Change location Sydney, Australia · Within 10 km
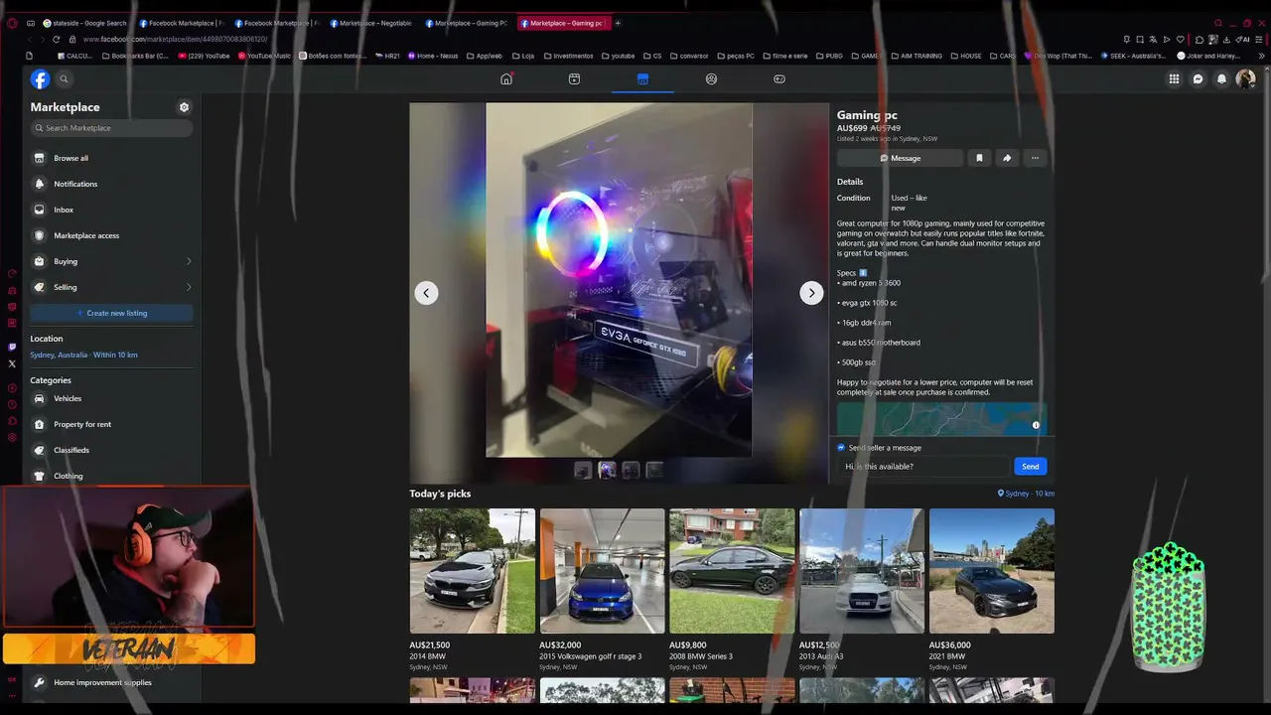This screenshot has height=715, width=1271. pos(83,355)
